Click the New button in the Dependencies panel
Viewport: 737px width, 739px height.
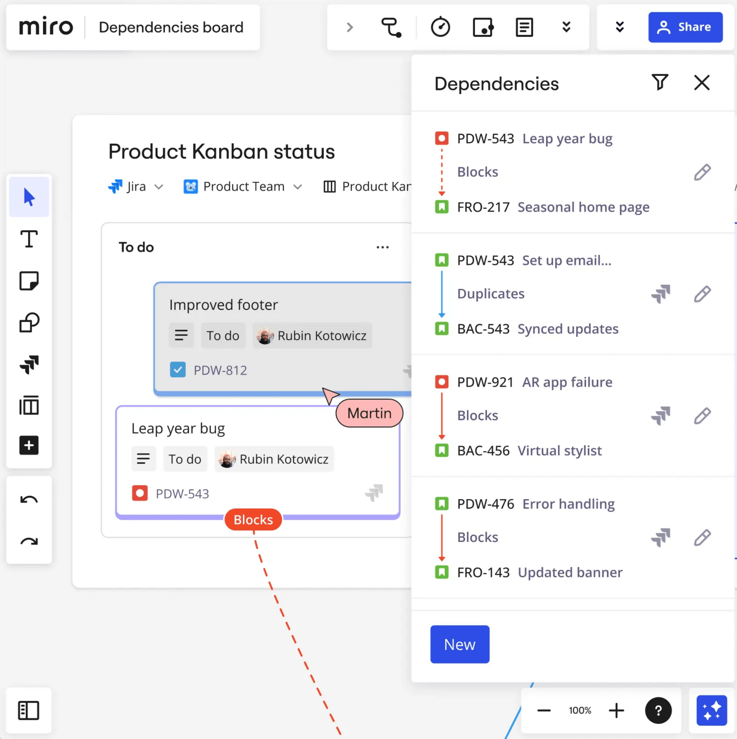click(x=460, y=644)
